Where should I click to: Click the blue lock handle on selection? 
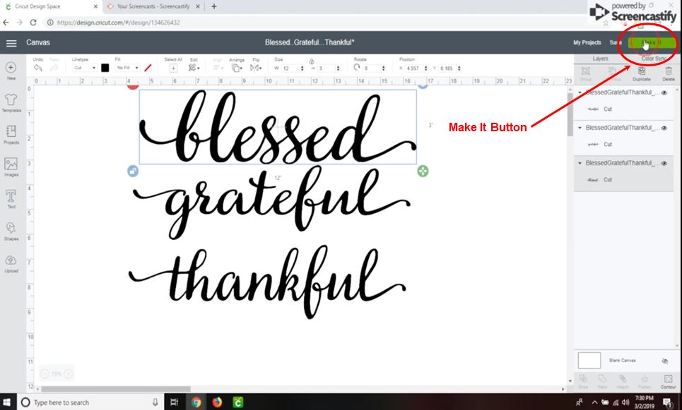coord(133,171)
